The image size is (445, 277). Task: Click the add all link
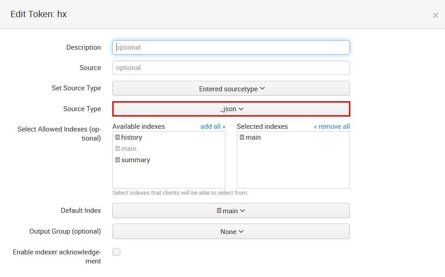coord(212,127)
